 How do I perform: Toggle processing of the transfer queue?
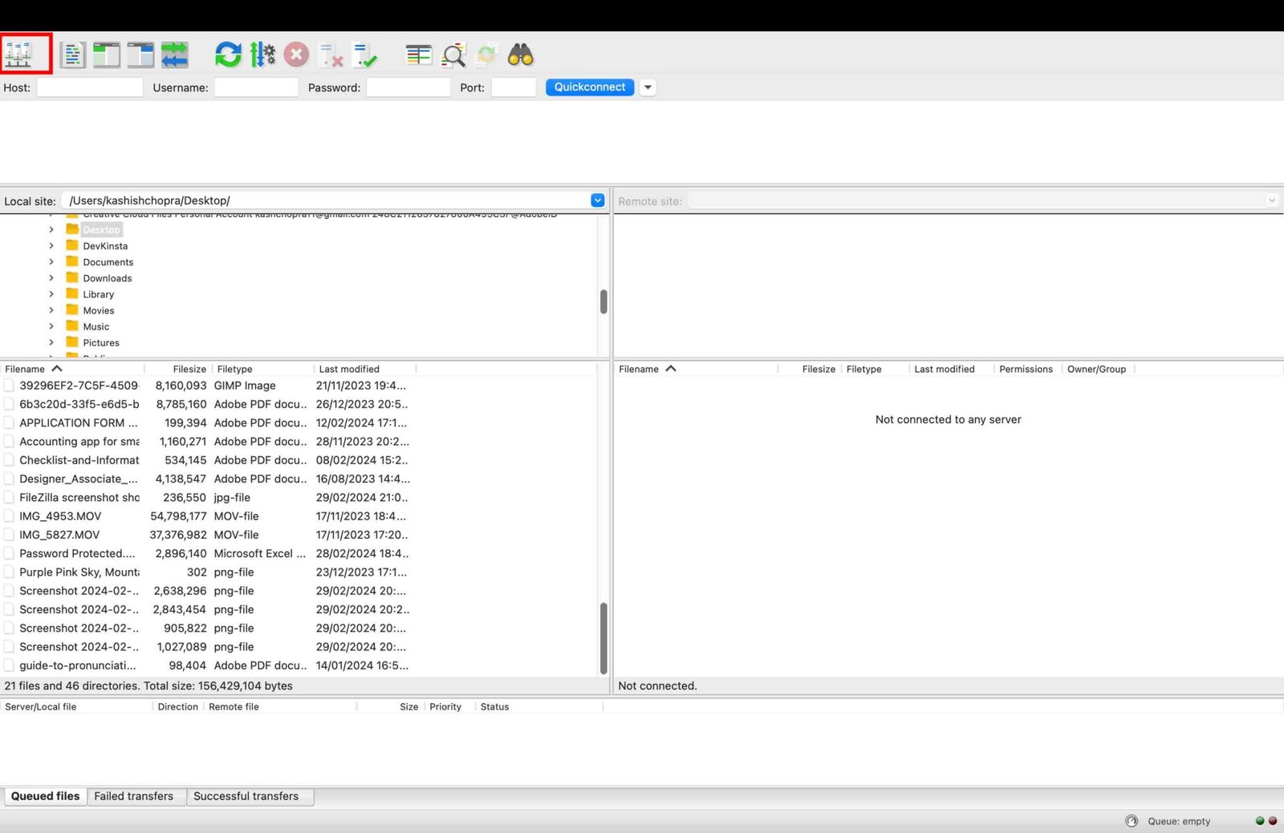click(262, 54)
